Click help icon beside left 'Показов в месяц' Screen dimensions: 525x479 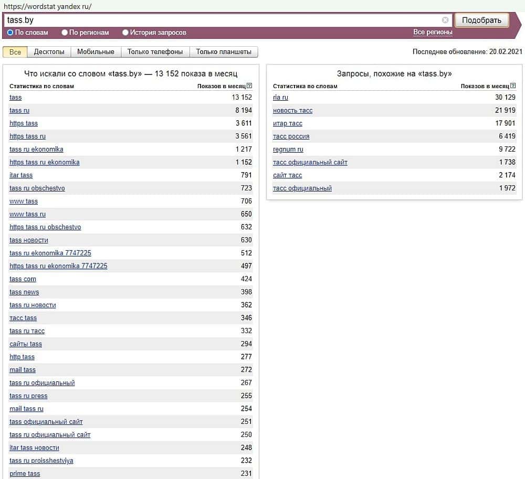[x=249, y=86]
